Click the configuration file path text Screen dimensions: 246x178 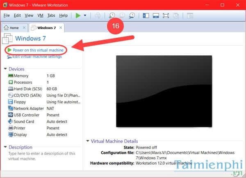(185, 155)
